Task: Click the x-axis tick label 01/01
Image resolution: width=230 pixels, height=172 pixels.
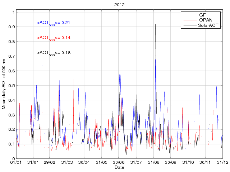Action: [16, 162]
